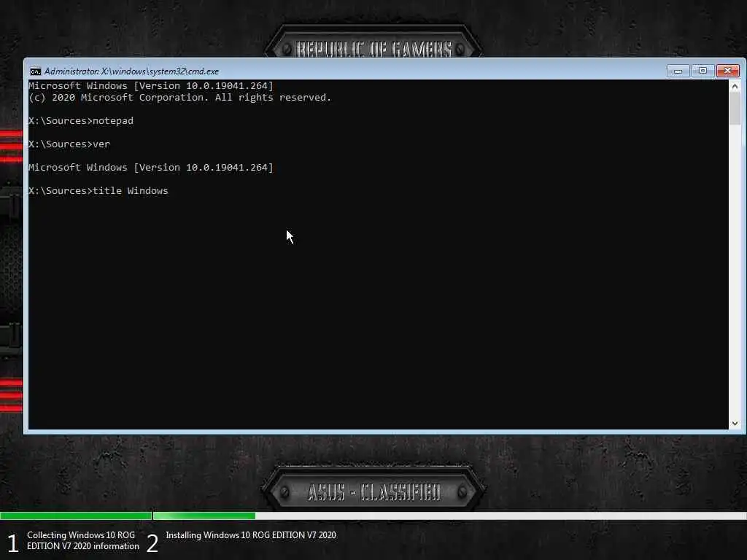Click the cmd.exe window title bar text

click(131, 71)
